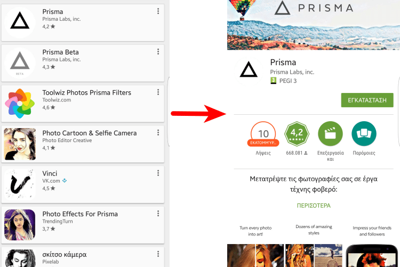Open the Prisma Labs, inc. developer link
Image resolution: width=400 pixels, height=267 pixels.
292,72
